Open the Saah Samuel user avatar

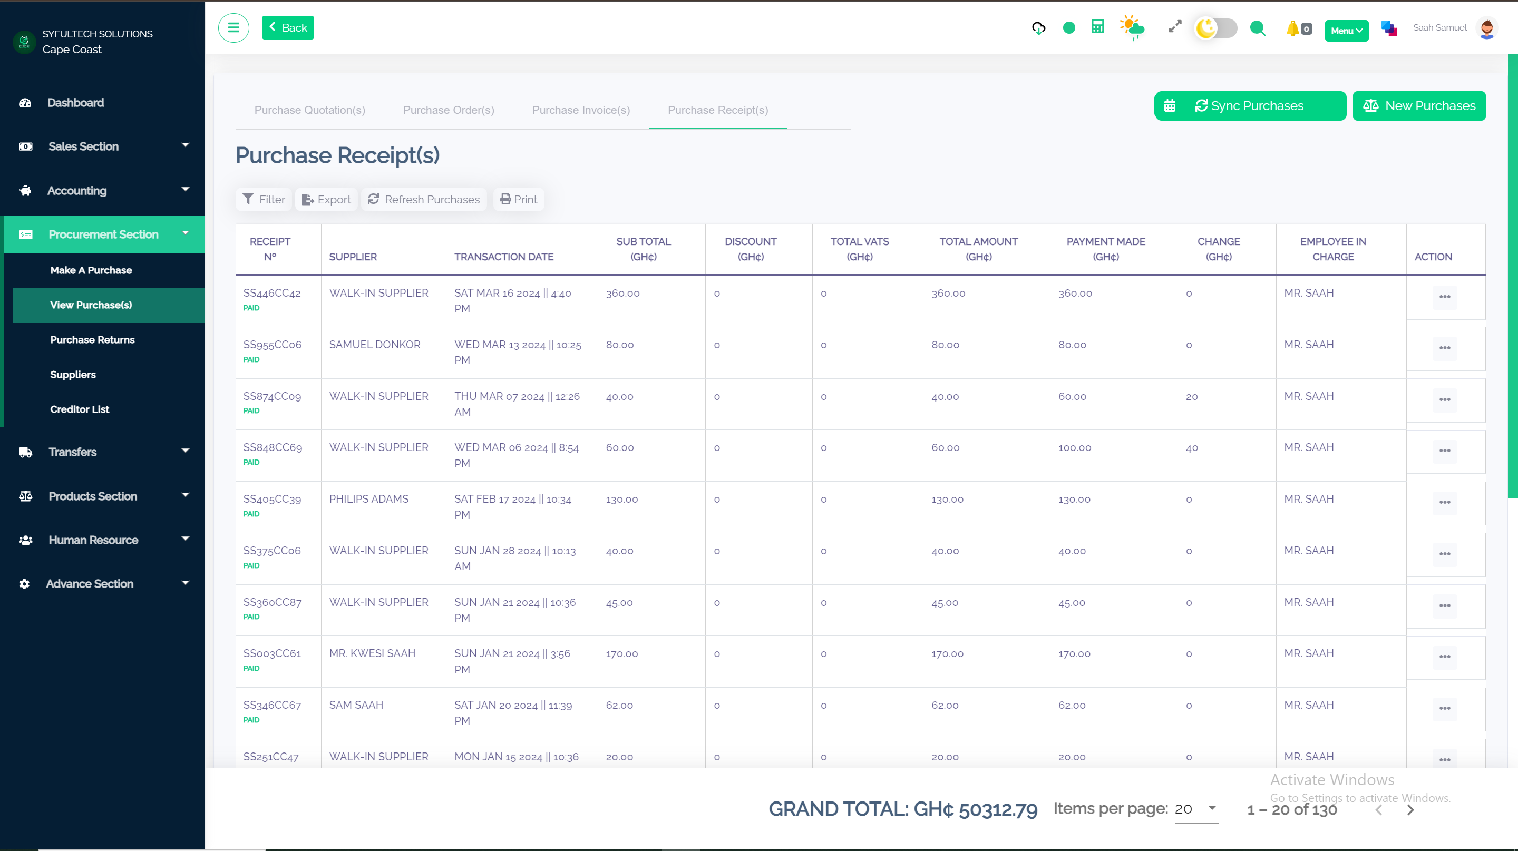tap(1487, 28)
